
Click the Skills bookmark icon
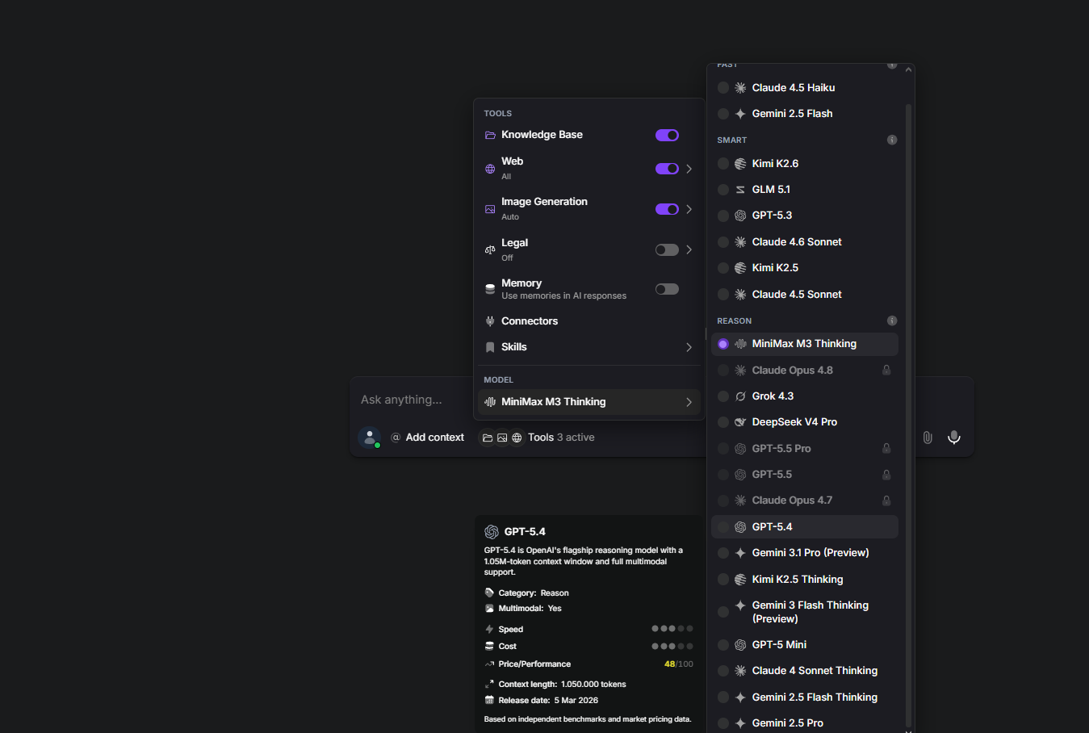[490, 347]
